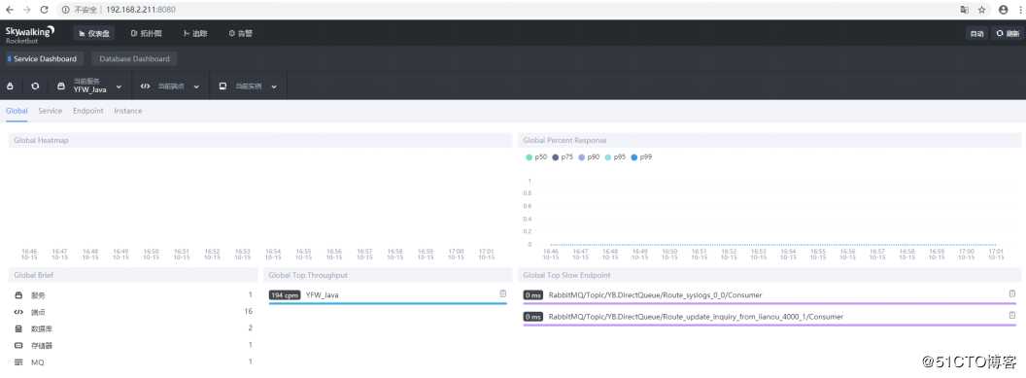
Task: Switch to the Global tab
Action: point(17,111)
